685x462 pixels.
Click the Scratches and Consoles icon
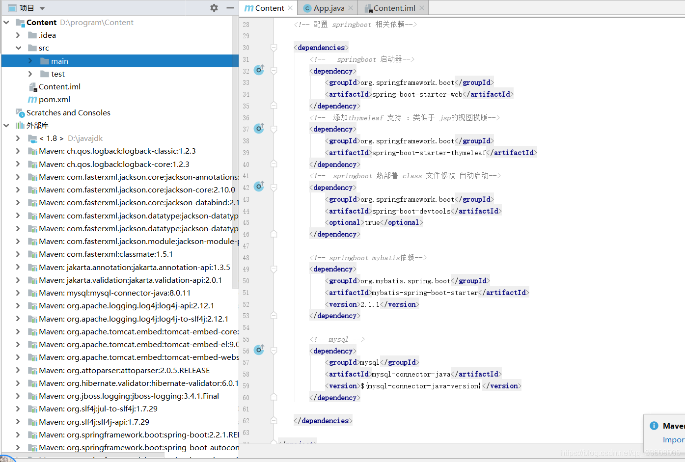(x=20, y=112)
